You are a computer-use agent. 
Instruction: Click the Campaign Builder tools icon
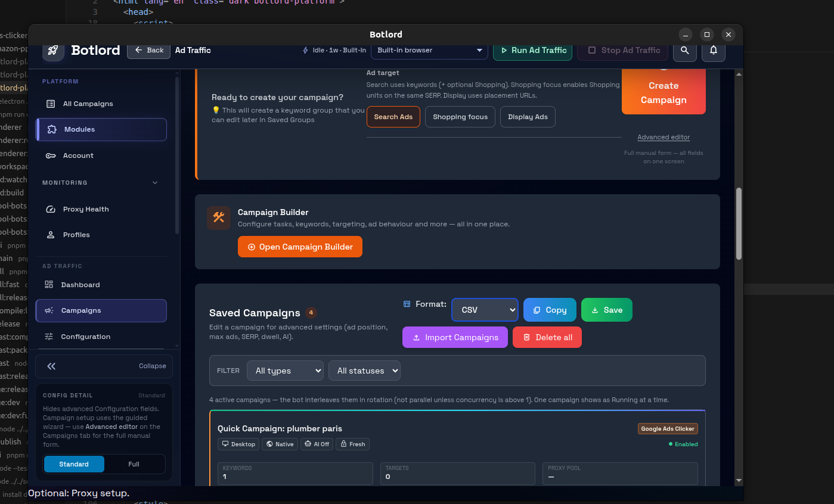(x=219, y=218)
